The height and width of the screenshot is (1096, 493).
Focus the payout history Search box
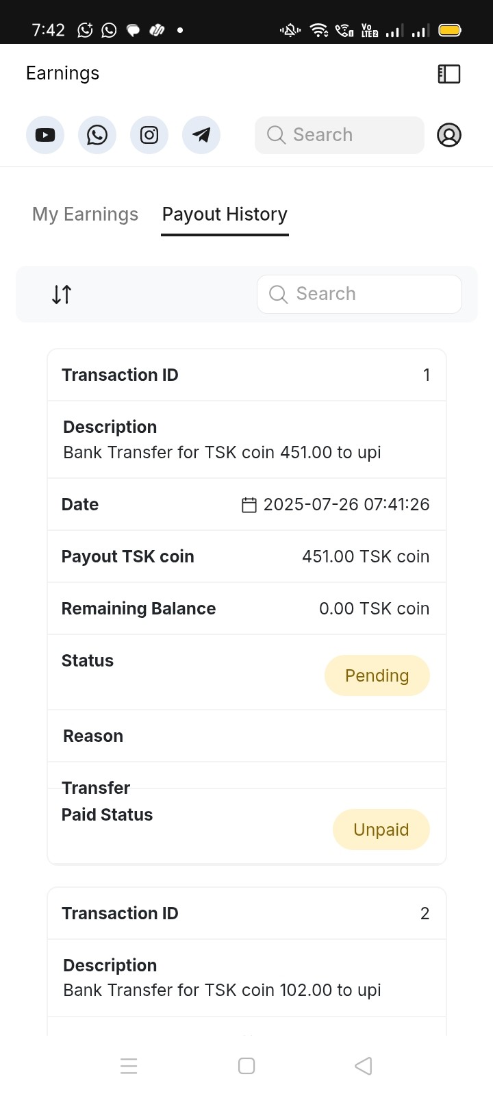[359, 294]
